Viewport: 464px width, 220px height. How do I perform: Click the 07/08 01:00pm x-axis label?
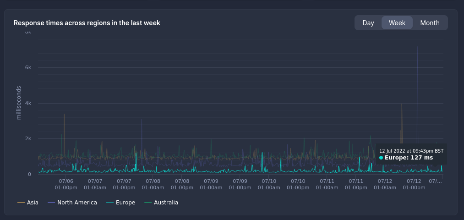pyautogui.click(x=182, y=184)
